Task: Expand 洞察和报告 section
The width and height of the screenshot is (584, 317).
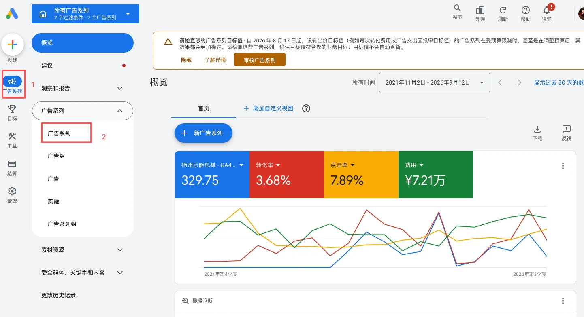Action: click(120, 88)
